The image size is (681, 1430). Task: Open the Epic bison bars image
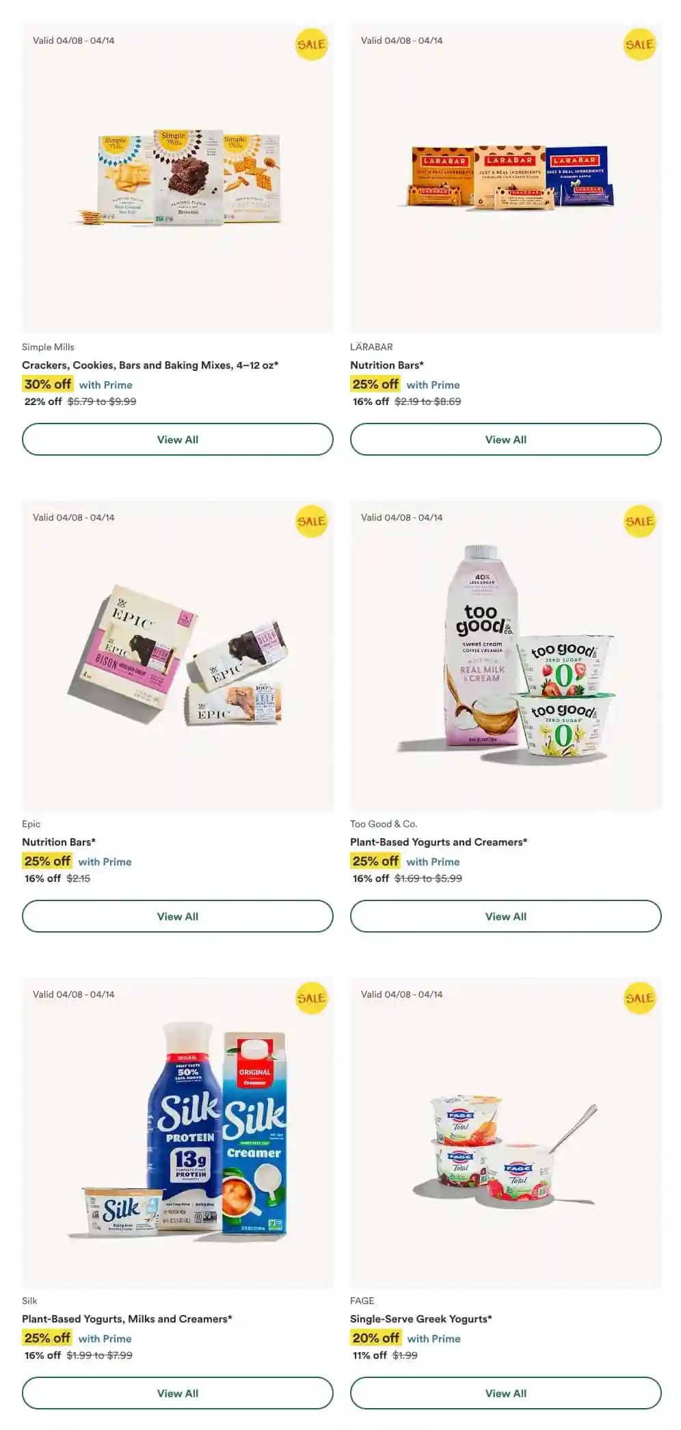[x=177, y=655]
